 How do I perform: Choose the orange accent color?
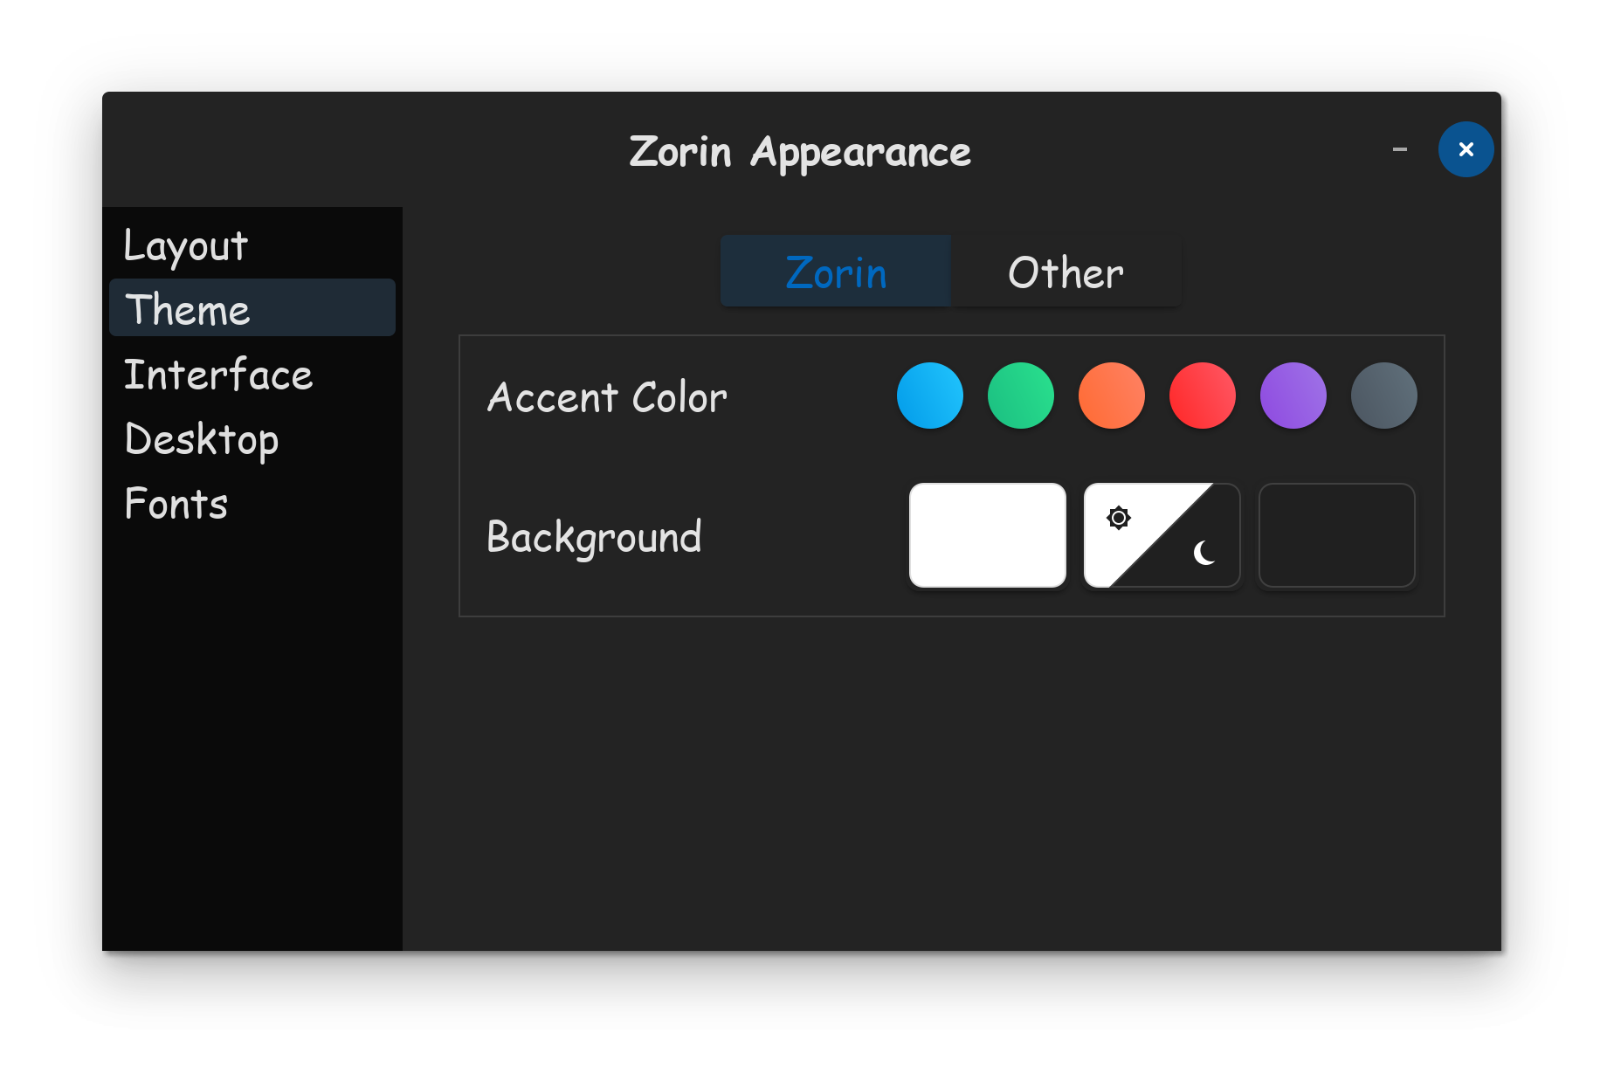point(1112,396)
